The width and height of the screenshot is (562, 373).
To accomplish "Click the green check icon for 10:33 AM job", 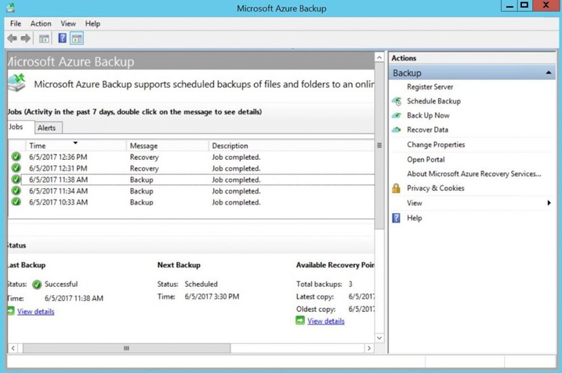I will 16,202.
